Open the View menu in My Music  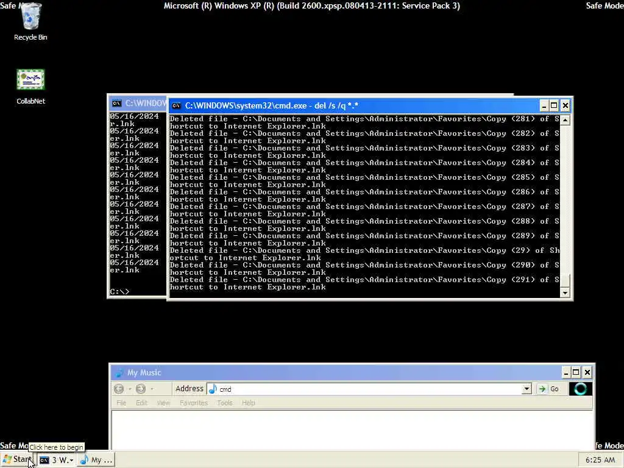tap(163, 403)
